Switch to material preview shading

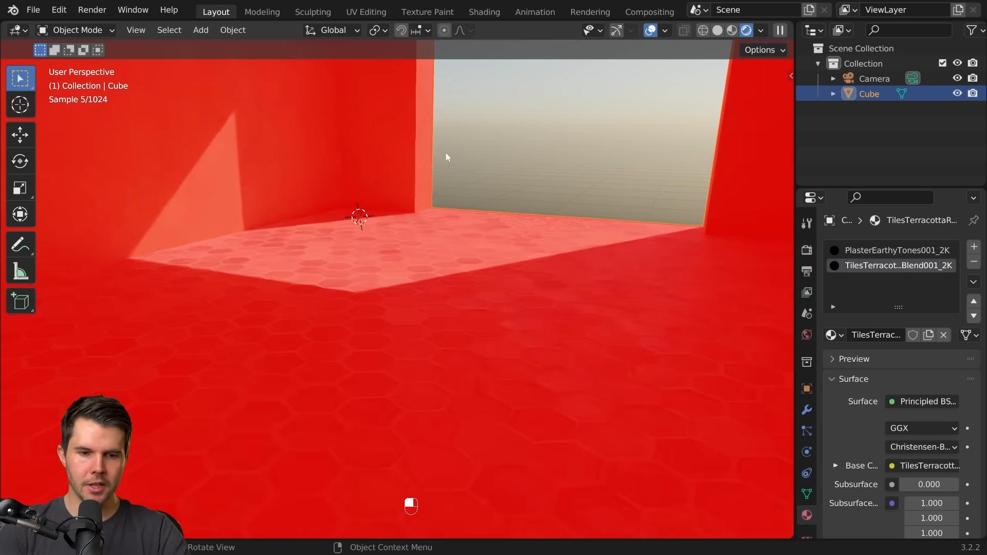point(732,30)
